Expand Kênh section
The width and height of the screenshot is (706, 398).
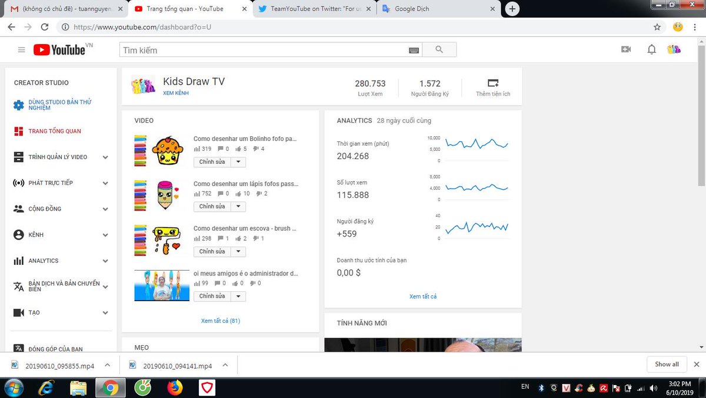click(105, 235)
